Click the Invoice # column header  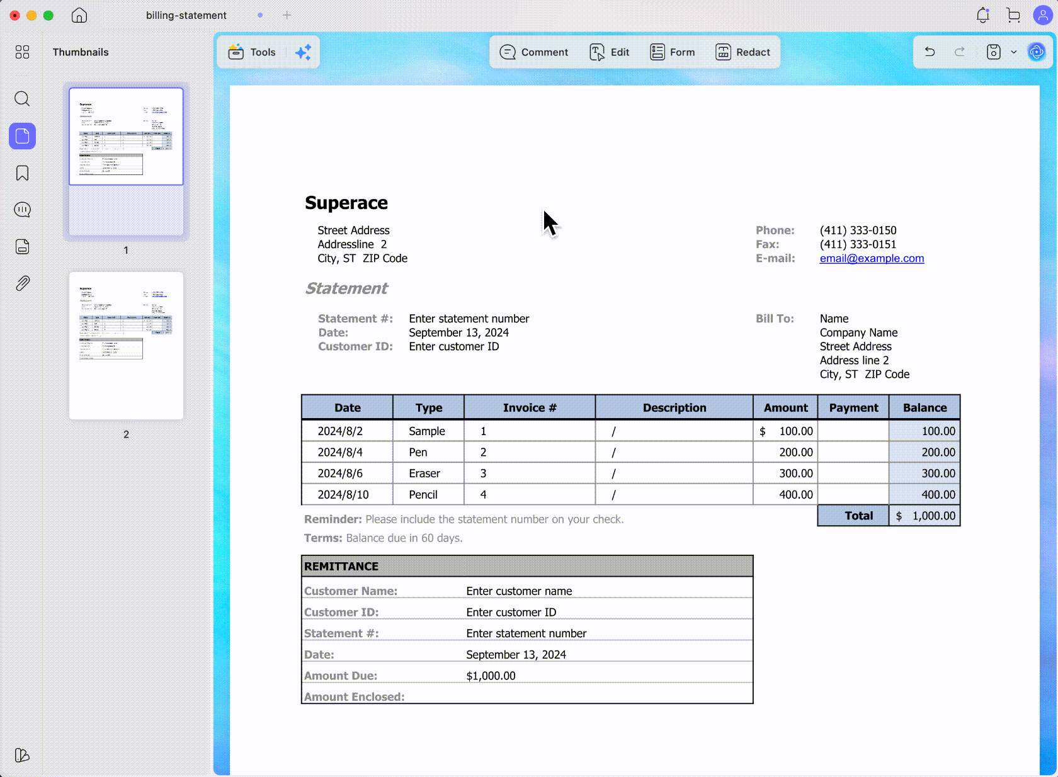[x=530, y=407]
